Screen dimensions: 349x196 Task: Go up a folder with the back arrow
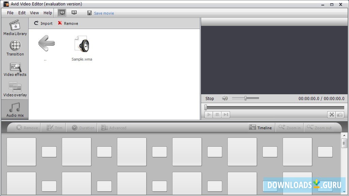click(x=46, y=44)
